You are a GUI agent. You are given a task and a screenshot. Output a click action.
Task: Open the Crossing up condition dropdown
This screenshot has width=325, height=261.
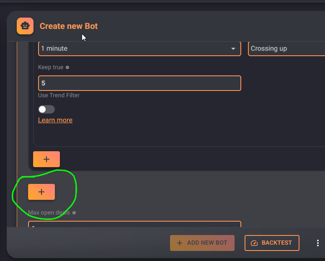286,49
